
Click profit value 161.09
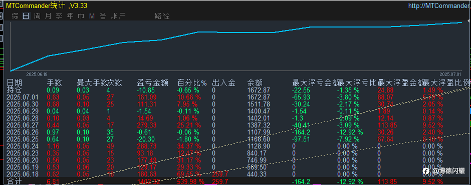coord(147,97)
